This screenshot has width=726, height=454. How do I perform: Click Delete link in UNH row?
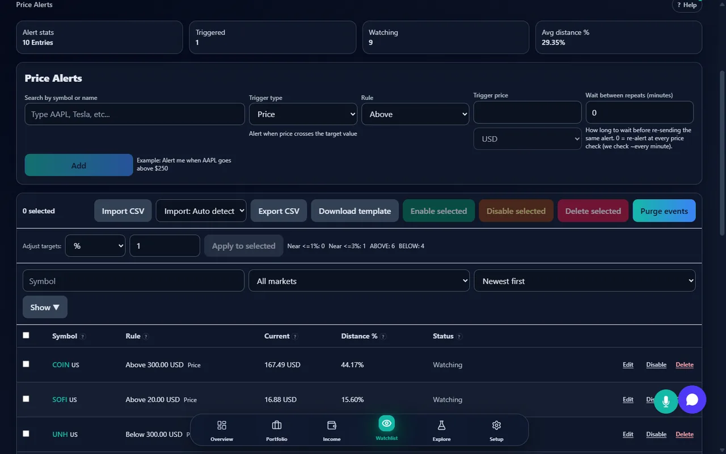coord(685,434)
